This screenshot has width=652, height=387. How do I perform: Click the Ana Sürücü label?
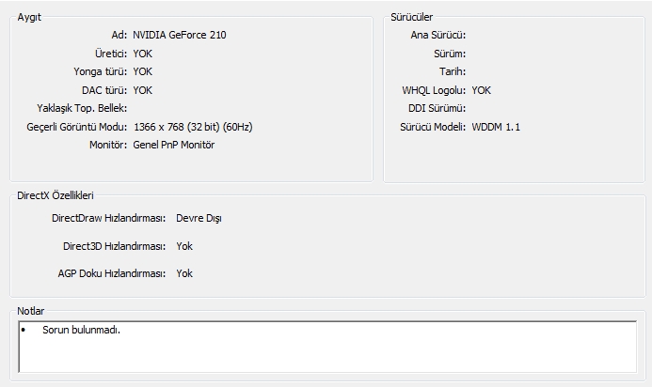pyautogui.click(x=438, y=35)
